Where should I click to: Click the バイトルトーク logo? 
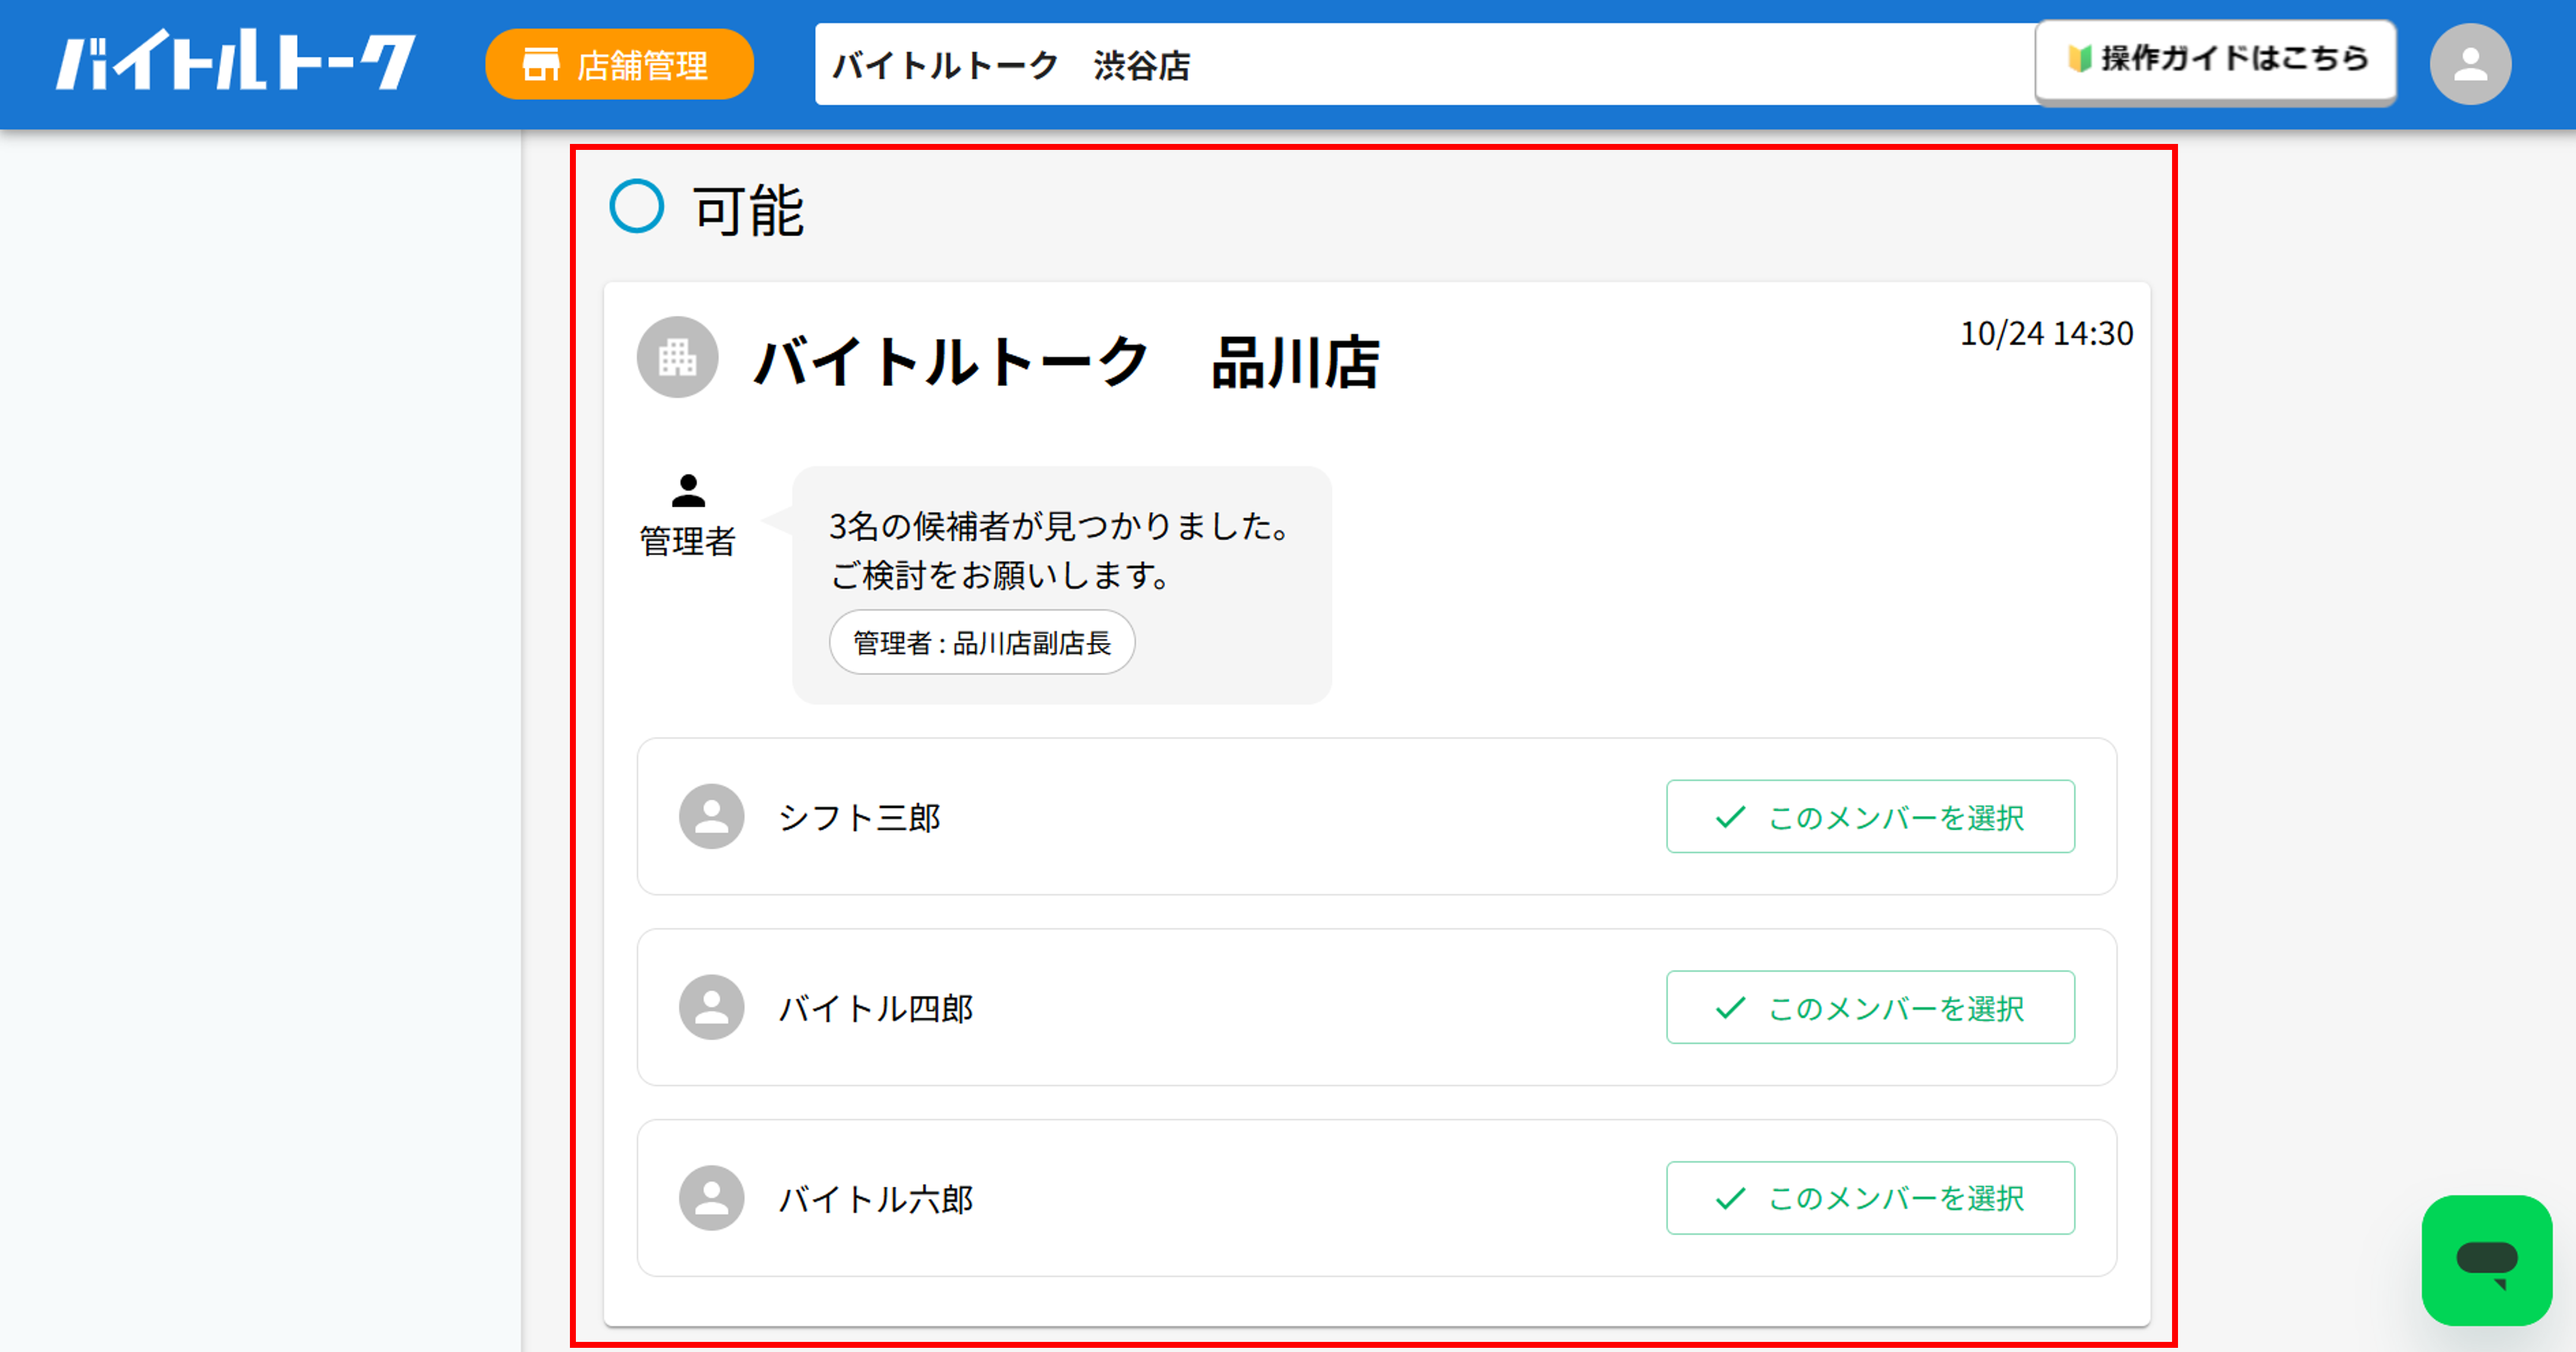pos(236,61)
